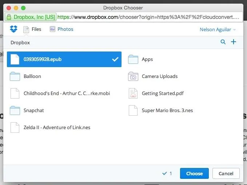This screenshot has width=247, height=185.
Task: Click the Zelda II file icon
Action: pyautogui.click(x=15, y=127)
